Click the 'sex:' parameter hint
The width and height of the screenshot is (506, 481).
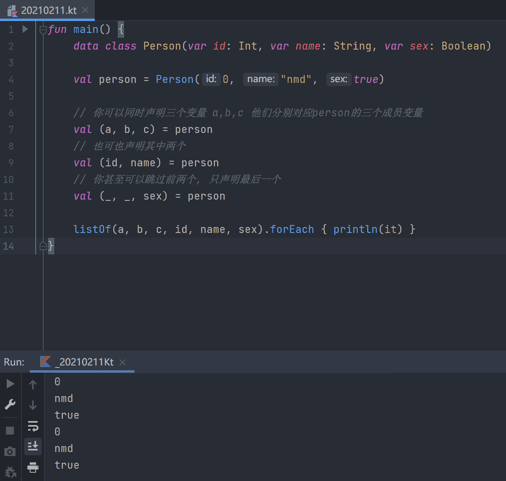coord(339,79)
